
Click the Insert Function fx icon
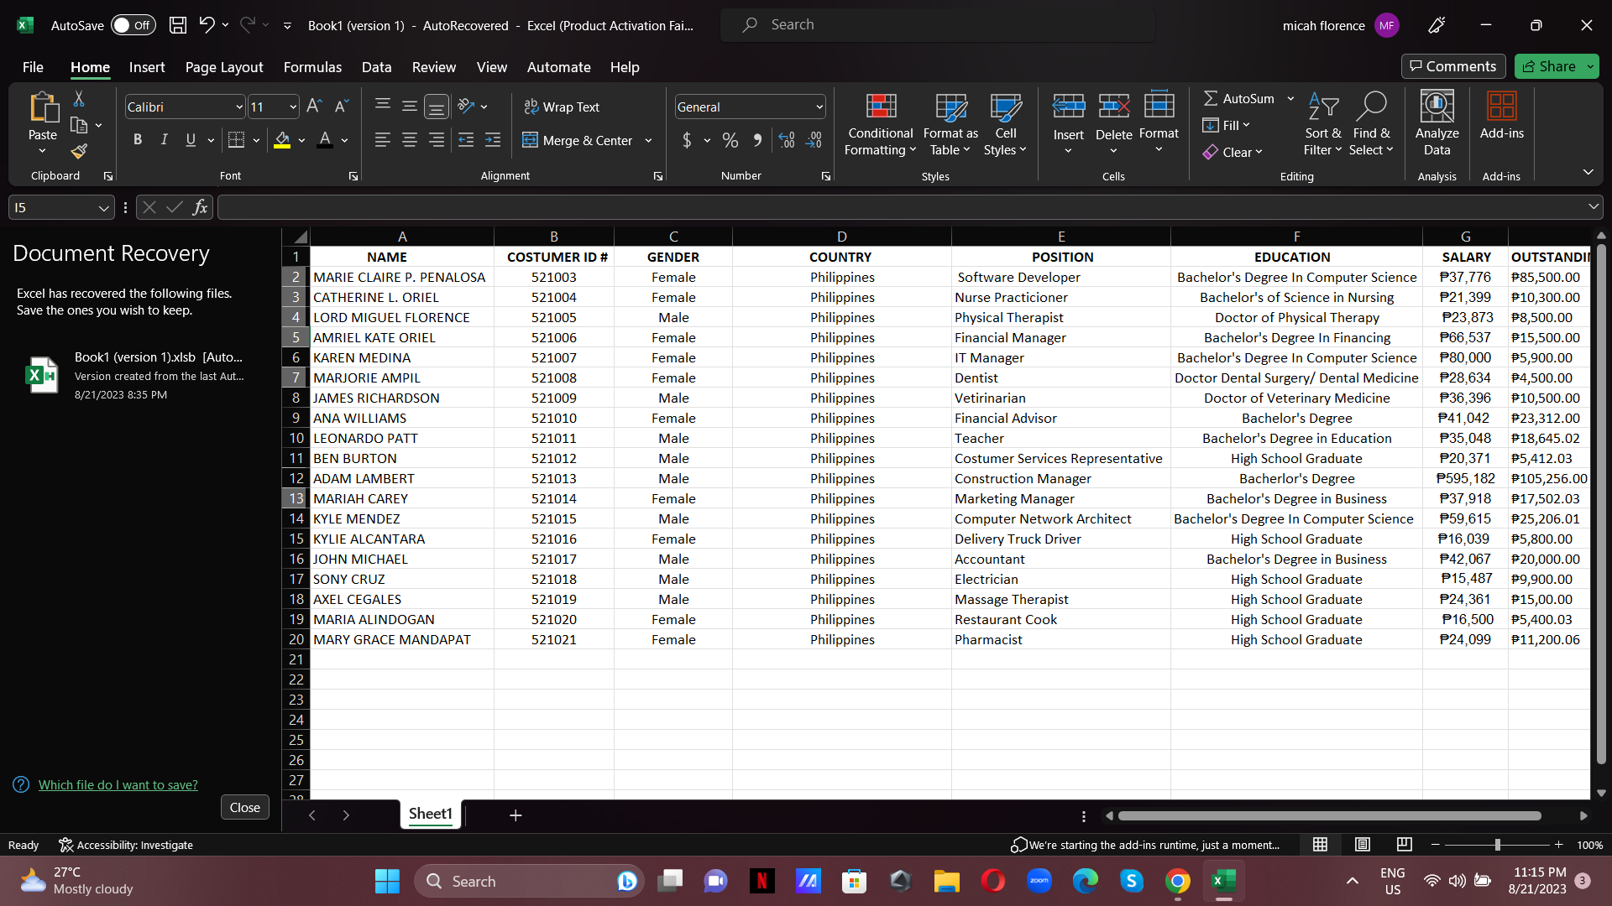[x=200, y=207]
